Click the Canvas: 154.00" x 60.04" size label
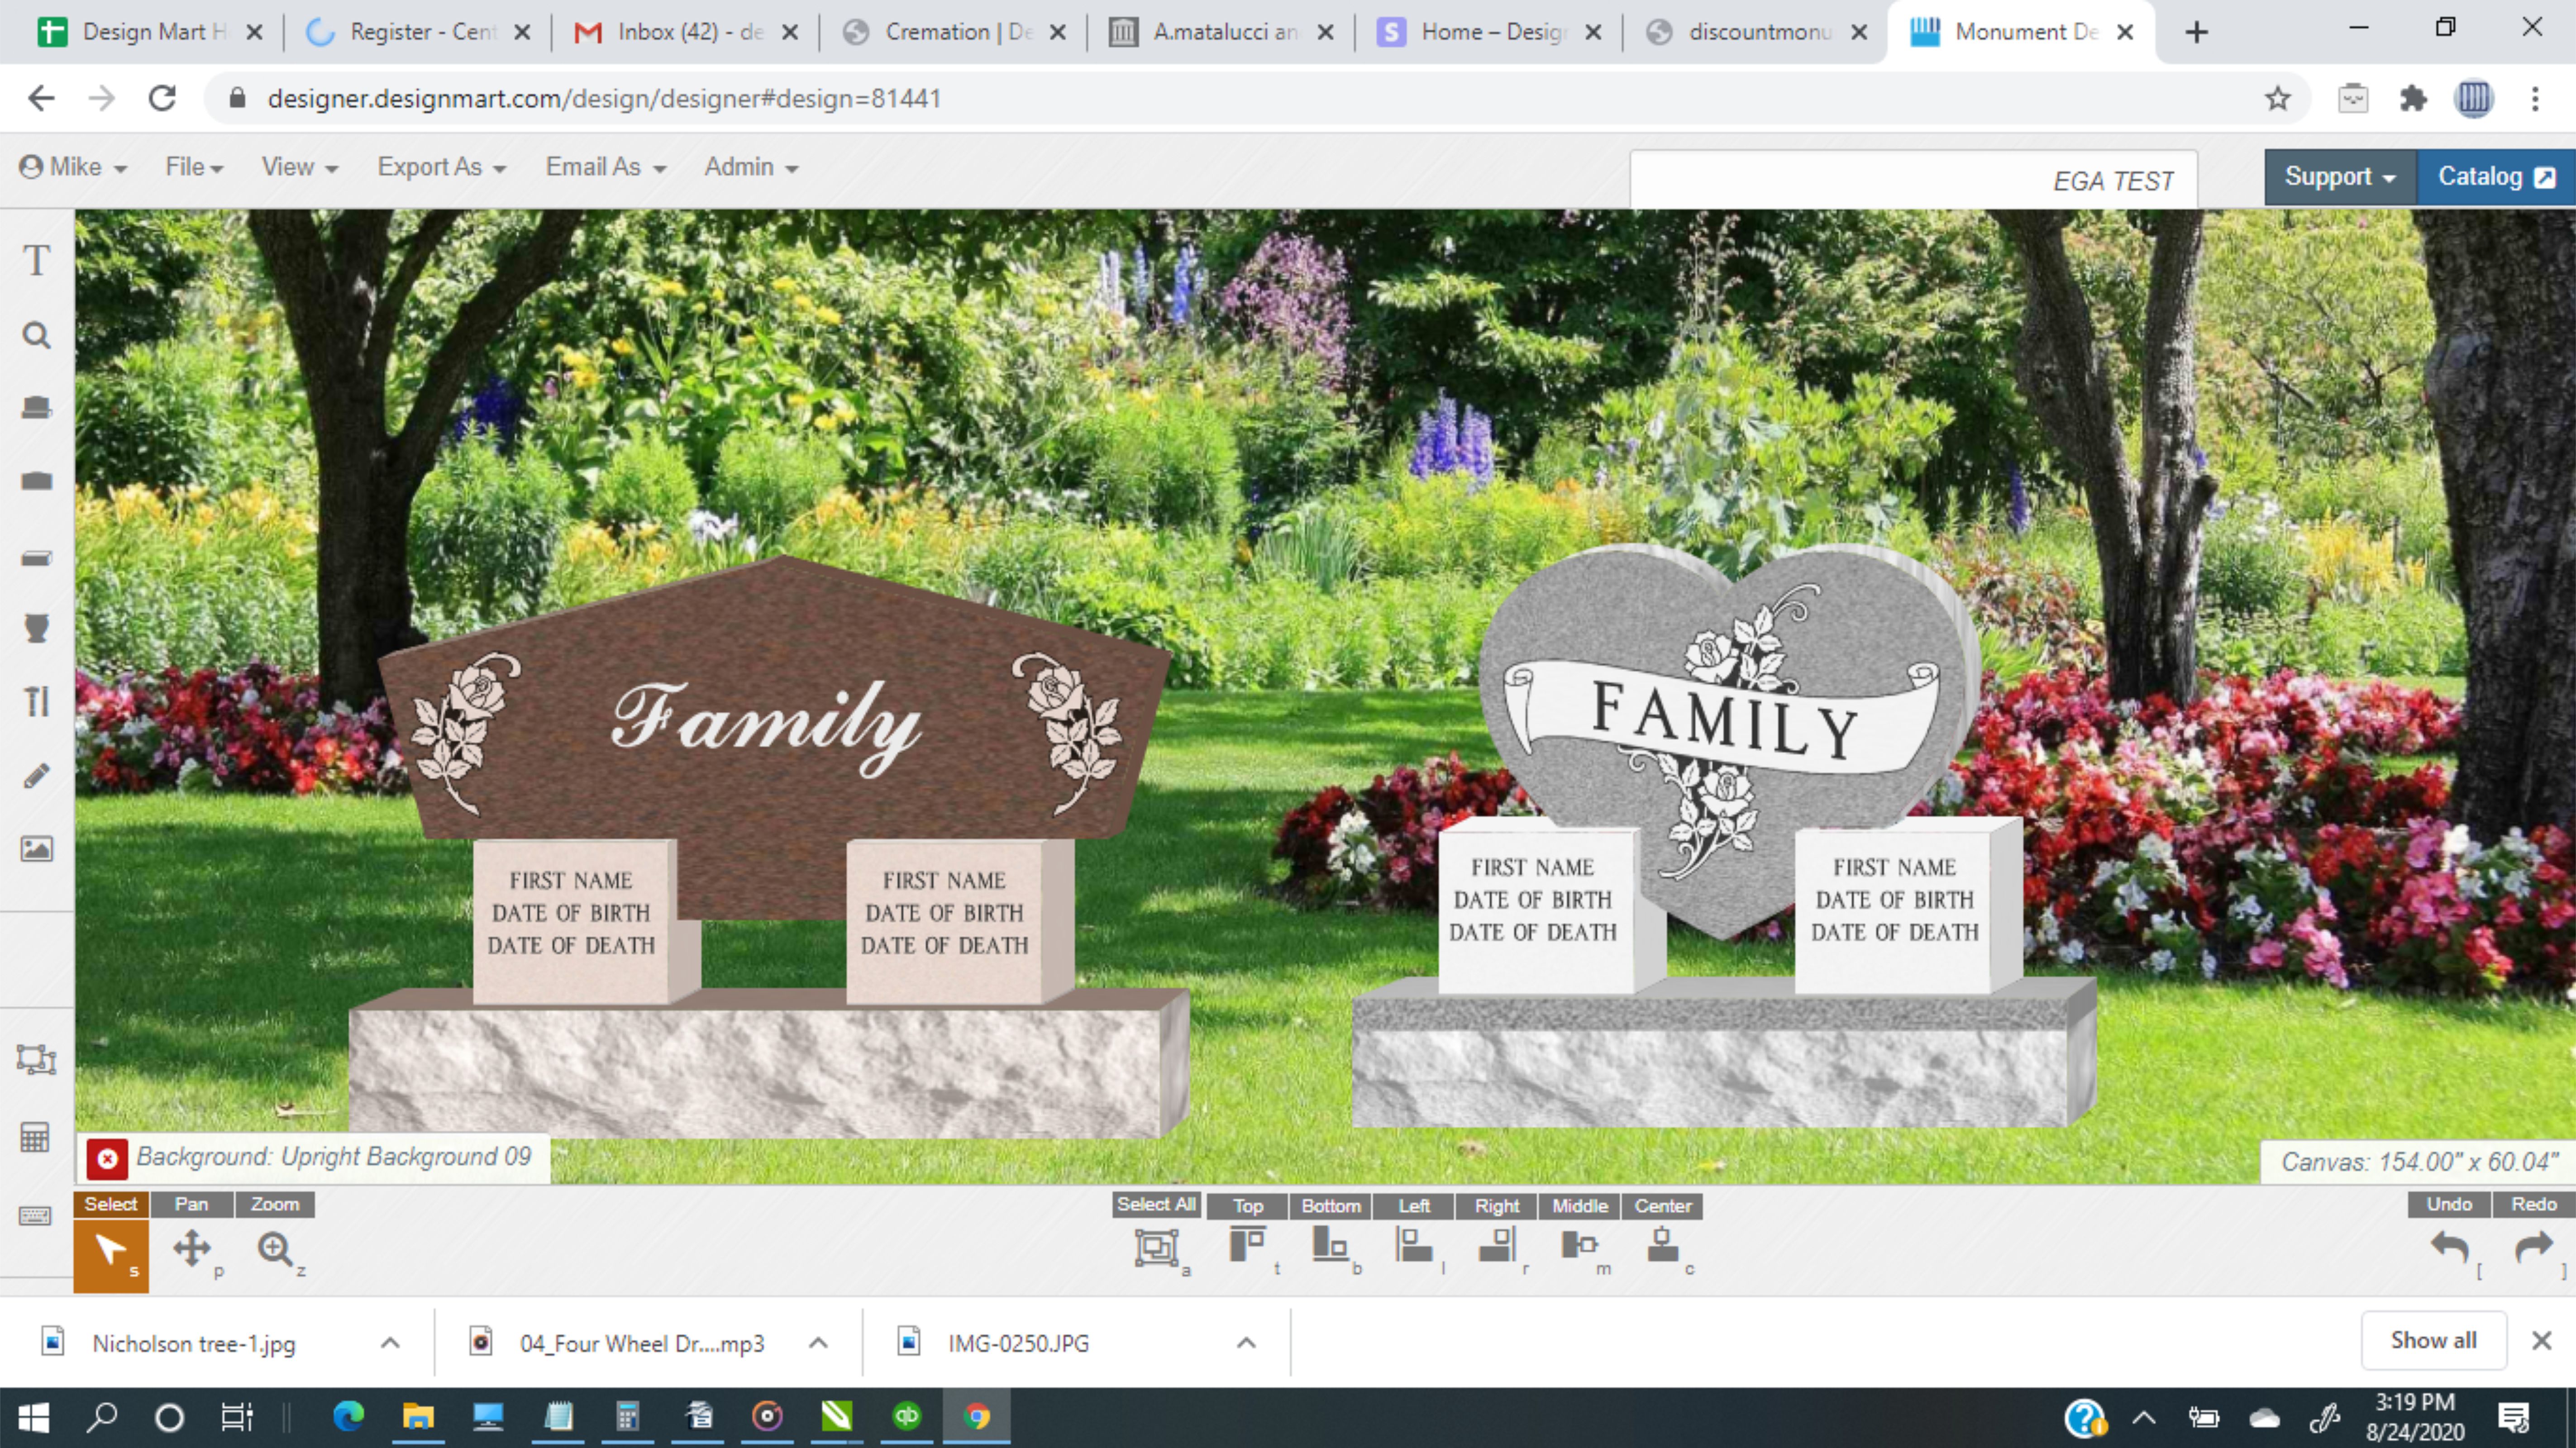2576x1448 pixels. point(2418,1162)
